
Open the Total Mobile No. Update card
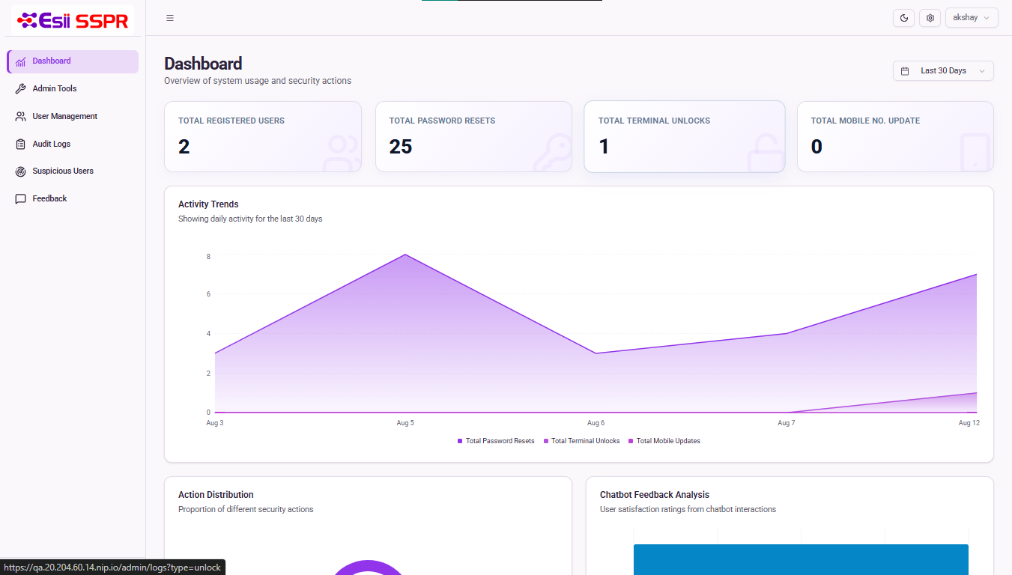895,137
